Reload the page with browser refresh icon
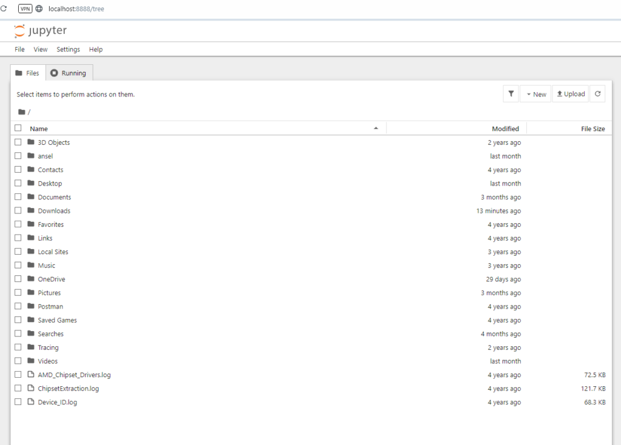Viewport: 621px width, 445px height. [x=4, y=8]
